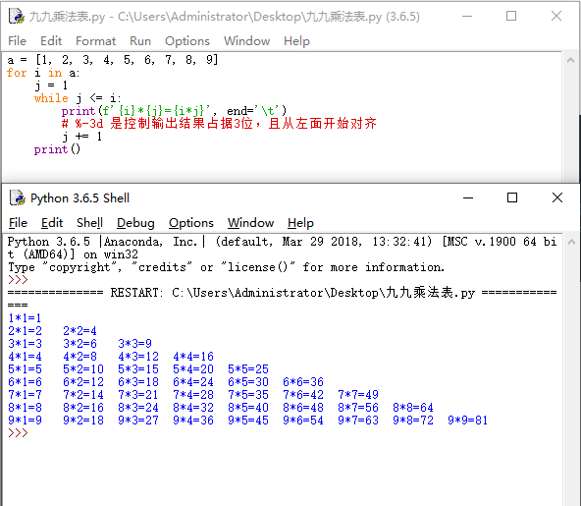
Task: Click the 'j = 1' code line
Action: (51, 85)
